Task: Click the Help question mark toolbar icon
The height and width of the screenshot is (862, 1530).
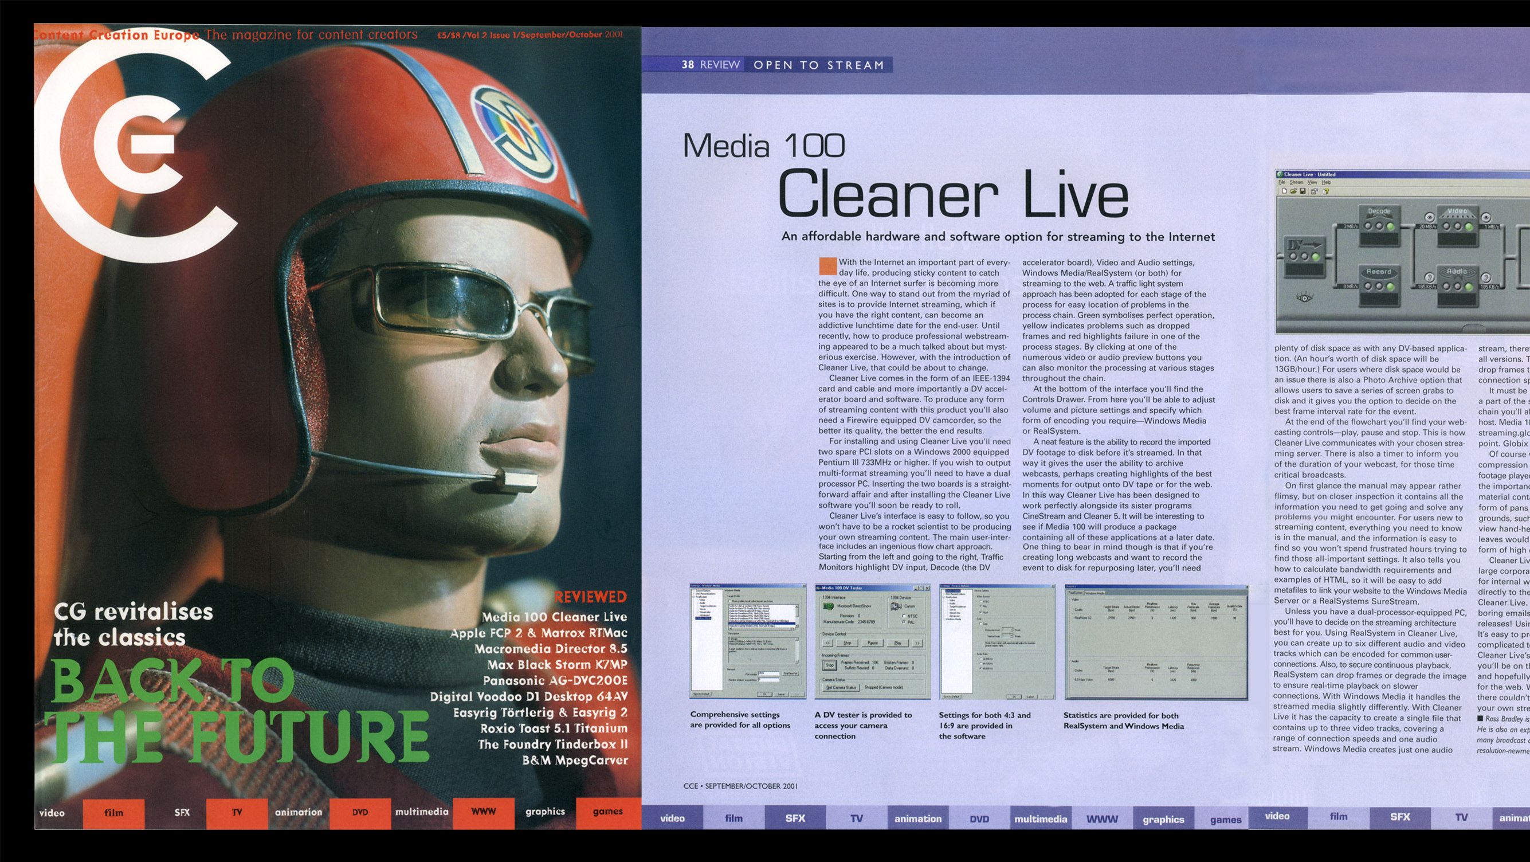Action: 1325,191
